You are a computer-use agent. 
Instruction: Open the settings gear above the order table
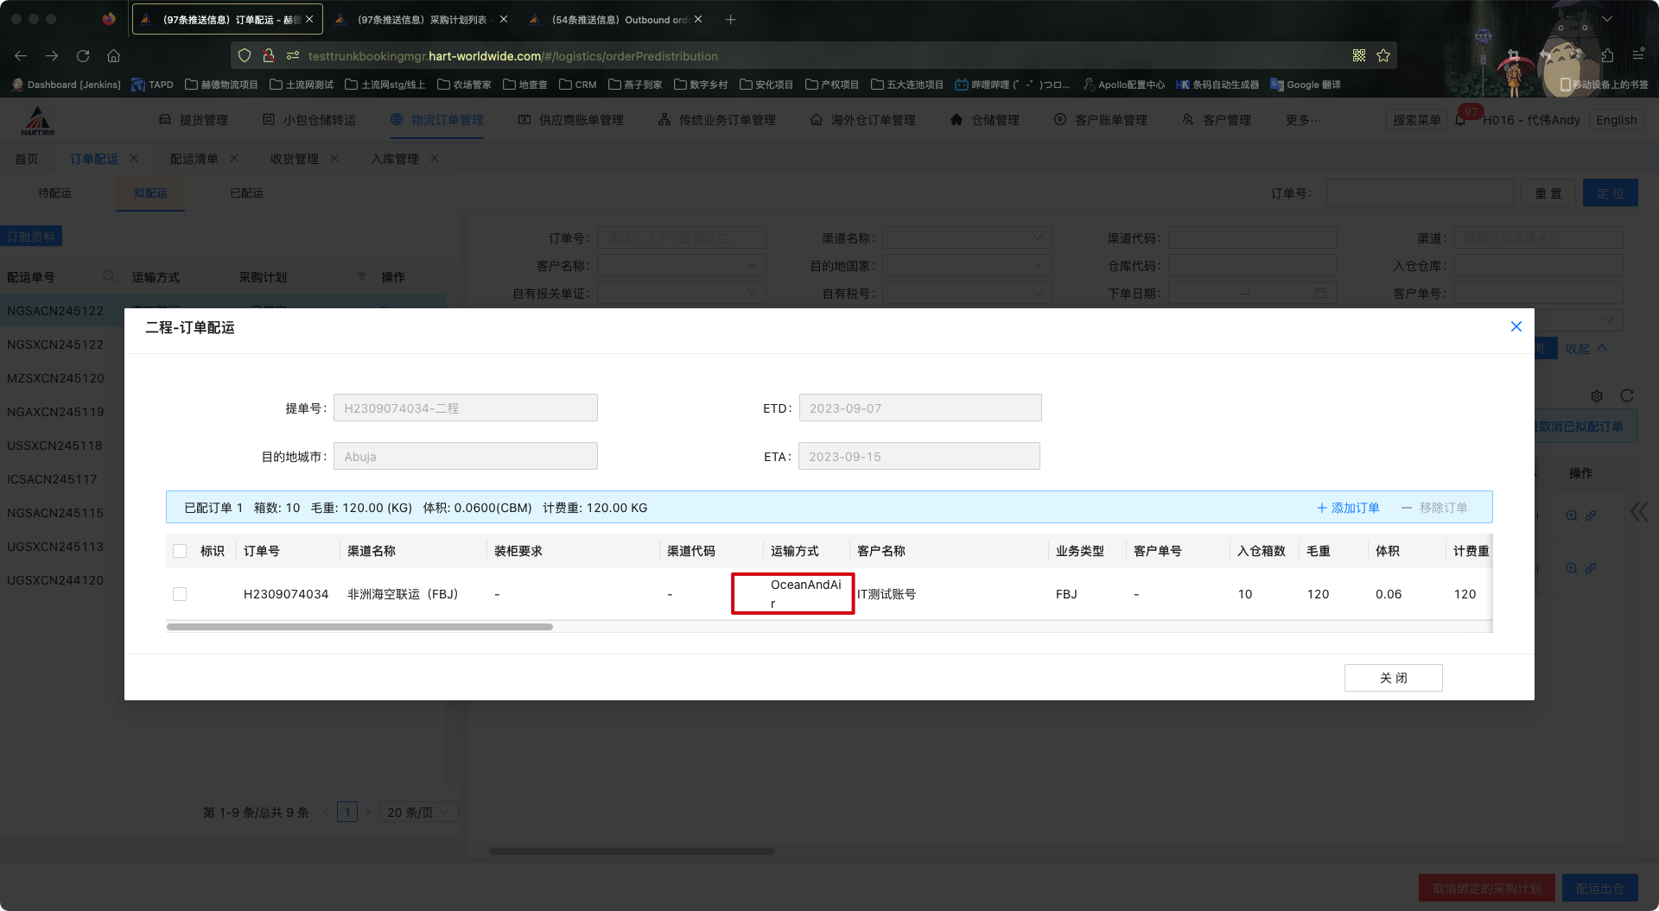tap(1597, 396)
